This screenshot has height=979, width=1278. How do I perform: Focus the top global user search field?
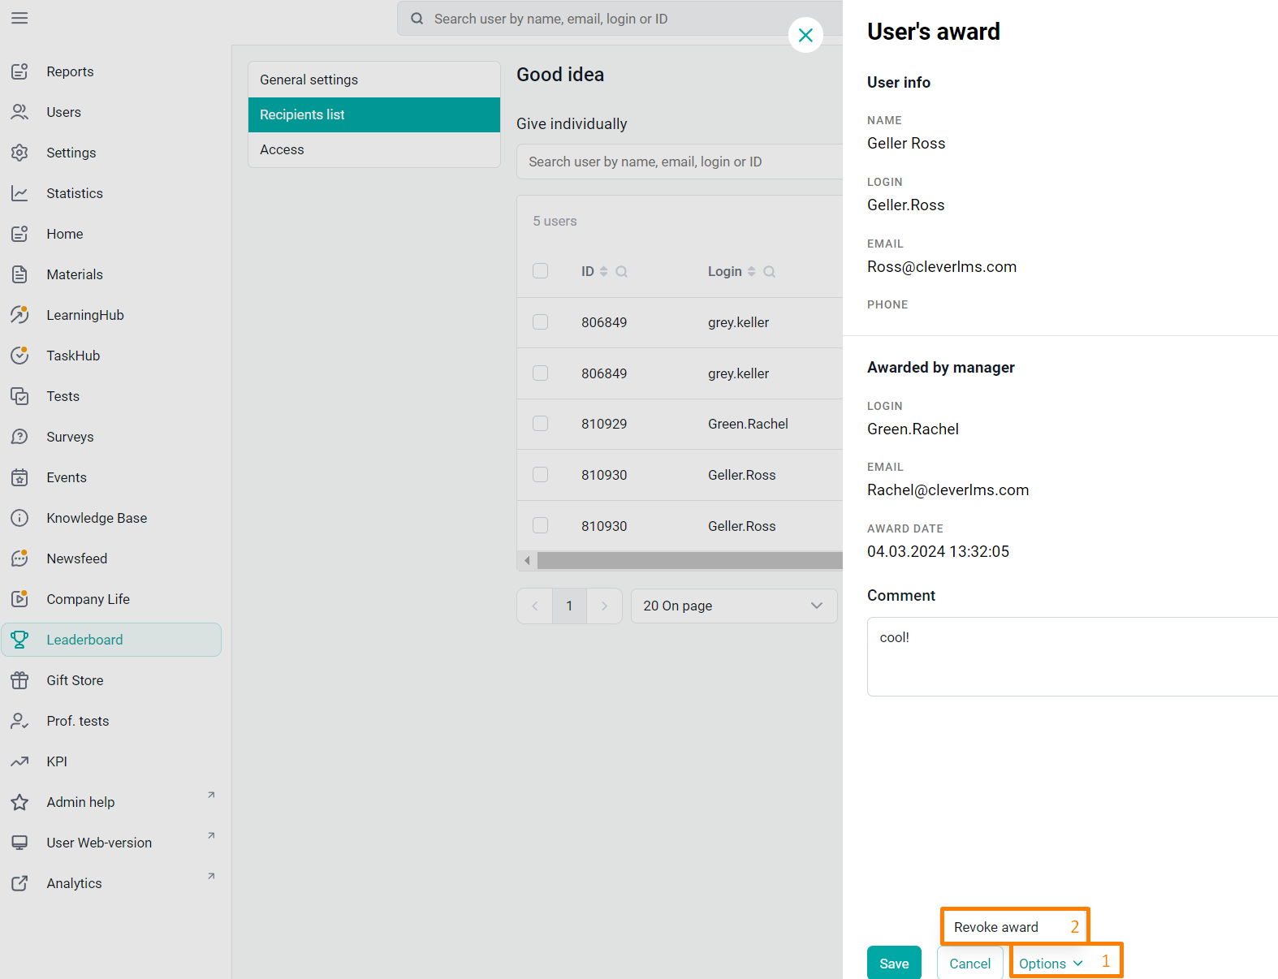(620, 19)
